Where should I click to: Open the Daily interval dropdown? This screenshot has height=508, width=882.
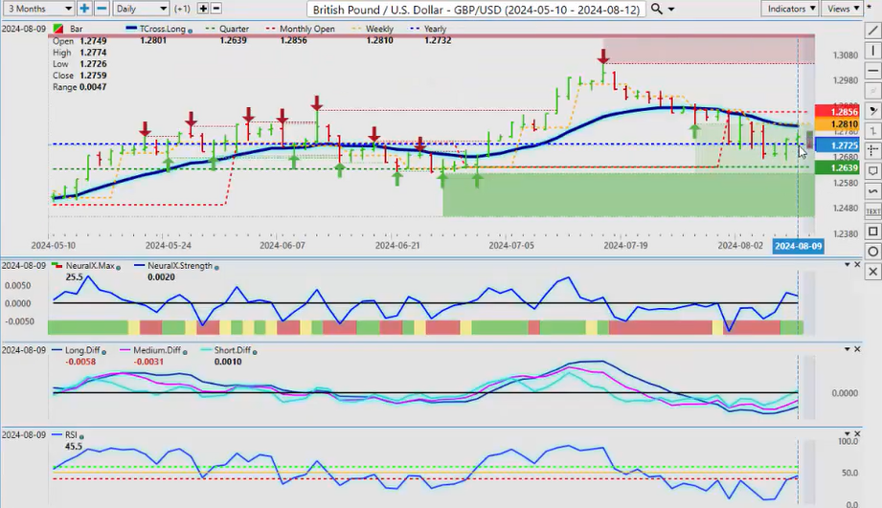tap(139, 9)
